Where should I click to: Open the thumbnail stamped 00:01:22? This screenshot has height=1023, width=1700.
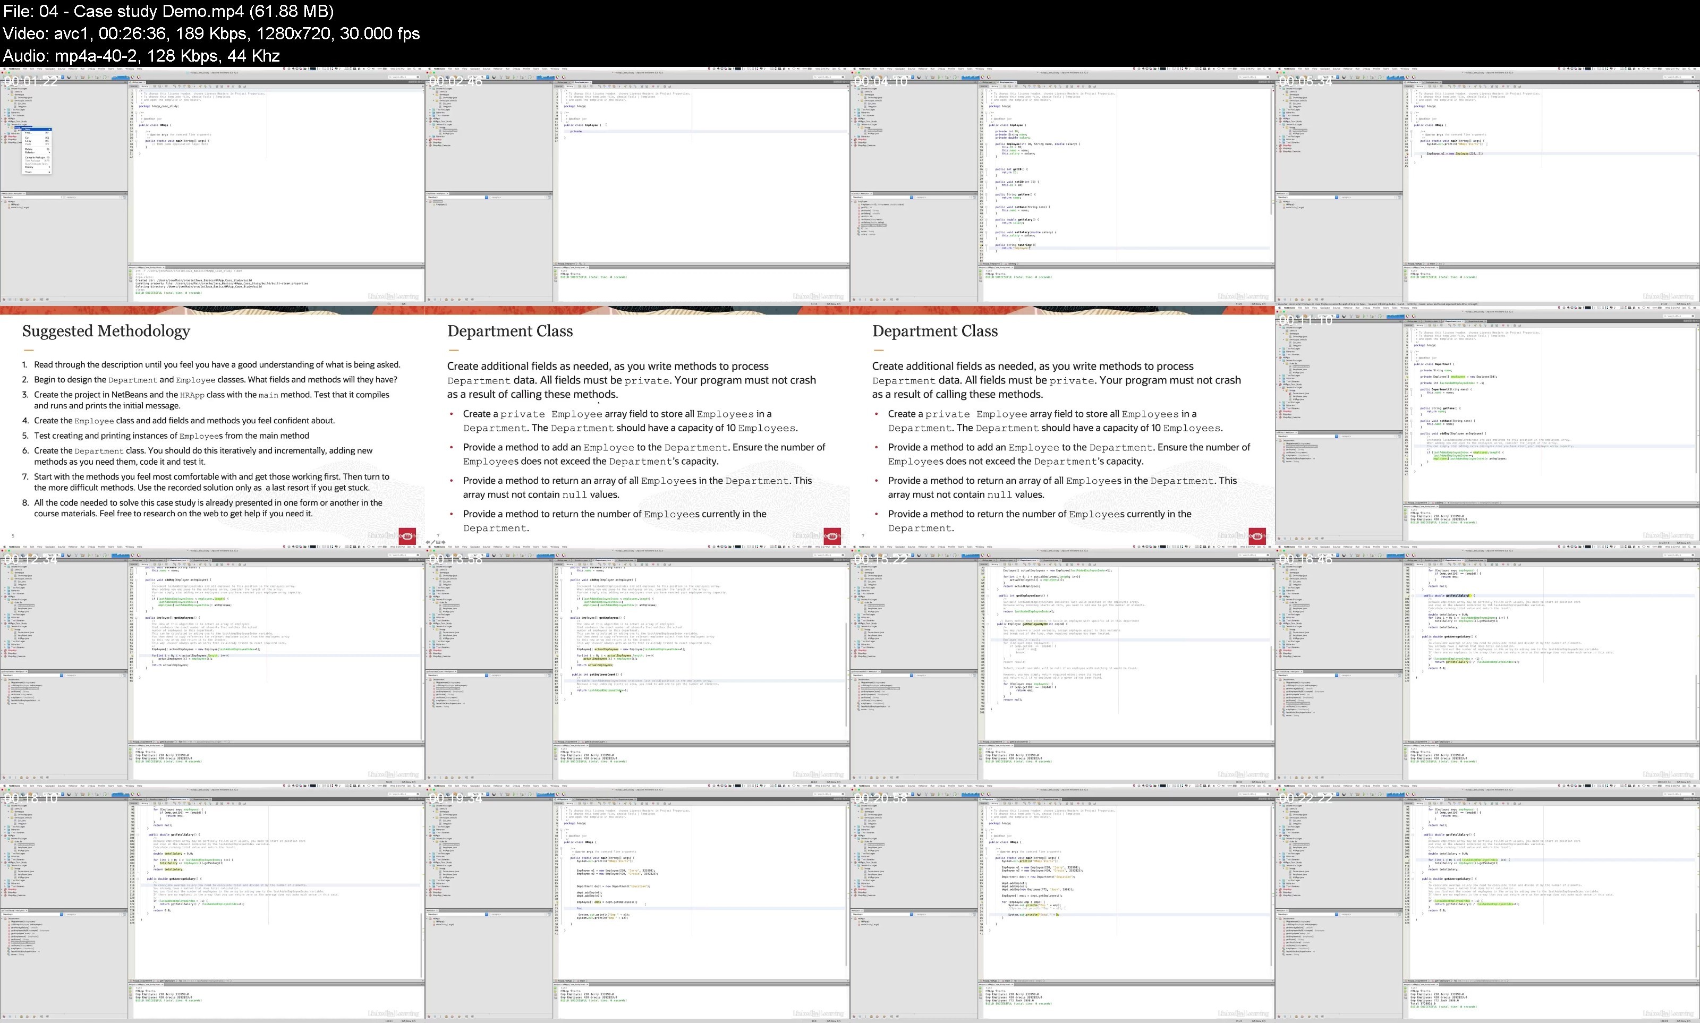tap(212, 186)
